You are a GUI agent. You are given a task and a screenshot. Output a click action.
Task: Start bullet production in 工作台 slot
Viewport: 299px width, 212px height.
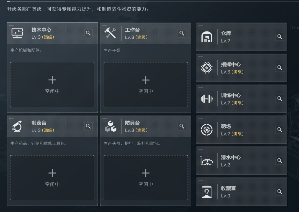146,85
